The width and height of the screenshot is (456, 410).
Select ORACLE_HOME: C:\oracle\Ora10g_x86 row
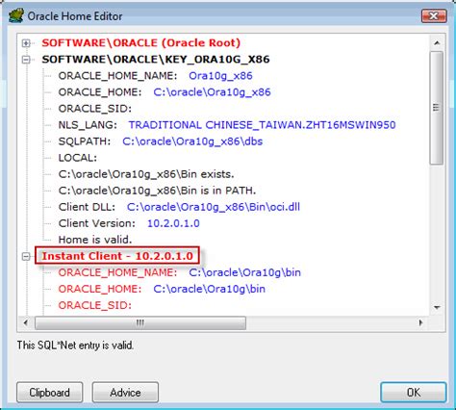[x=165, y=92]
